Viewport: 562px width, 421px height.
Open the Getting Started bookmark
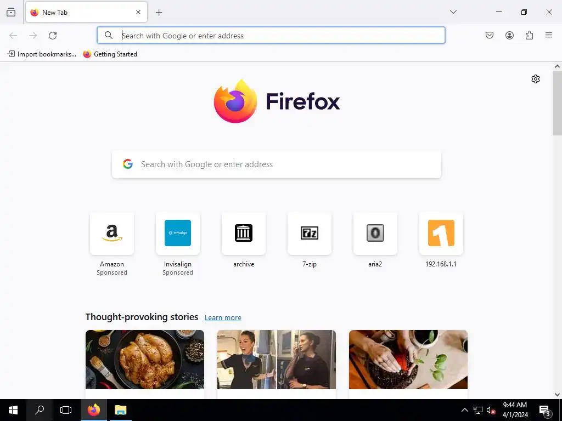pyautogui.click(x=110, y=54)
